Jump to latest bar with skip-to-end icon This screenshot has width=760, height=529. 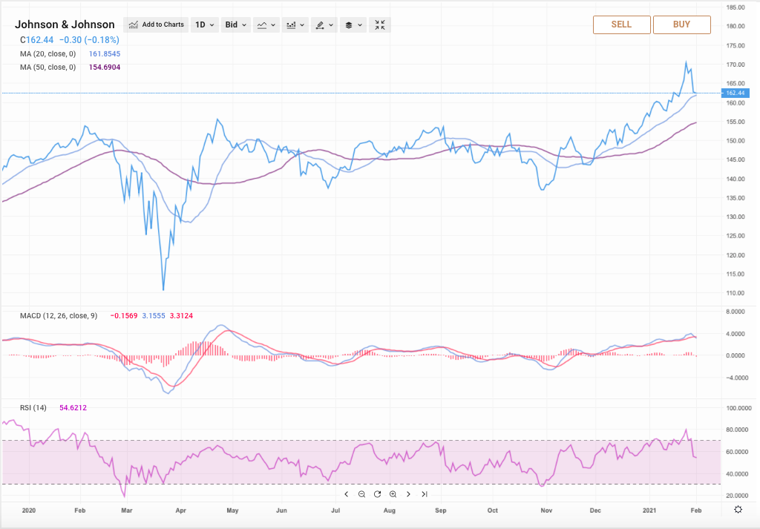click(x=424, y=494)
